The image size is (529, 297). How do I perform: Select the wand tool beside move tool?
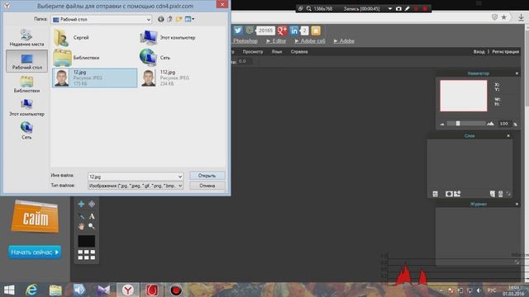pyautogui.click(x=92, y=204)
